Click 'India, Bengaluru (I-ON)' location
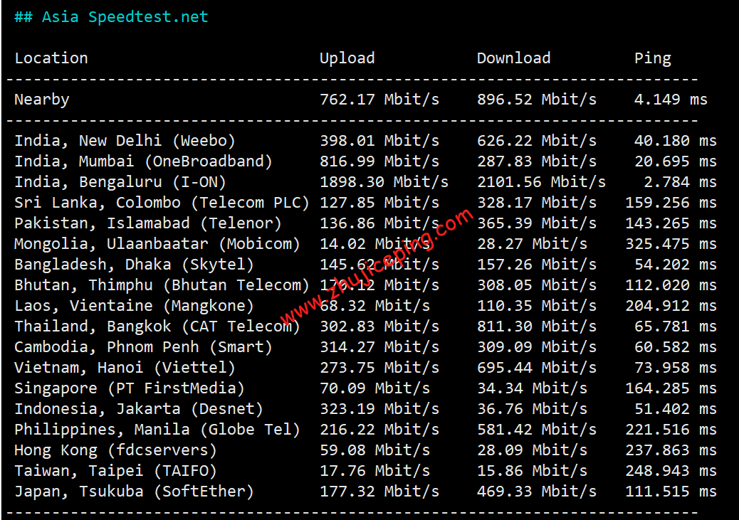The height and width of the screenshot is (520, 739). point(120,182)
